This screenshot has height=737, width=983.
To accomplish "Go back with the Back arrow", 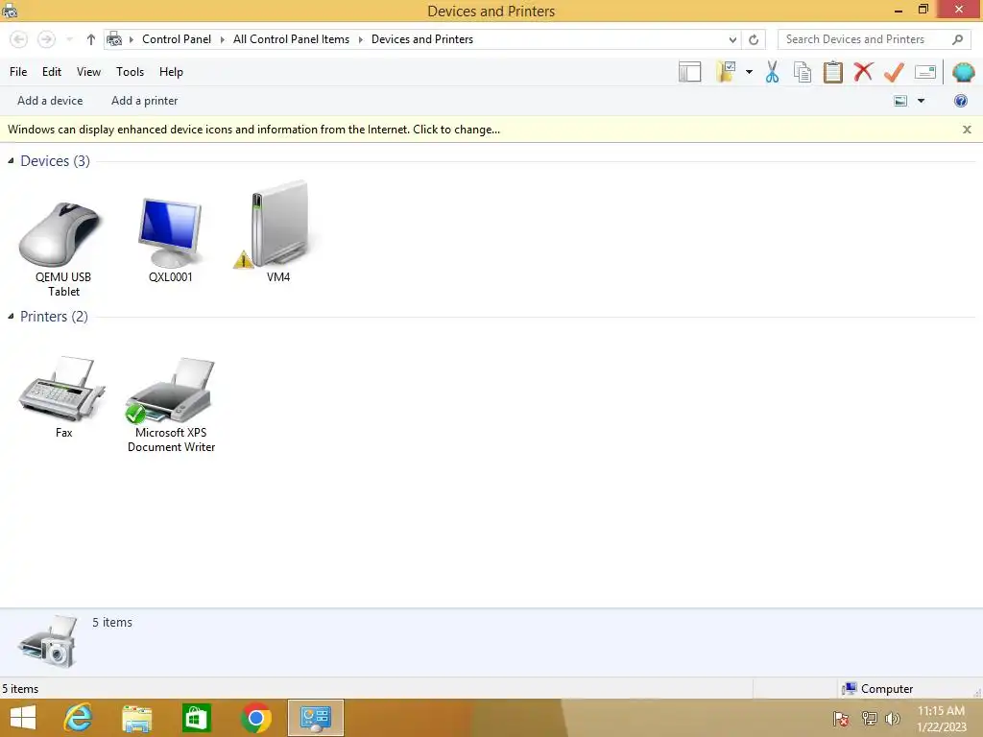I will 19,39.
